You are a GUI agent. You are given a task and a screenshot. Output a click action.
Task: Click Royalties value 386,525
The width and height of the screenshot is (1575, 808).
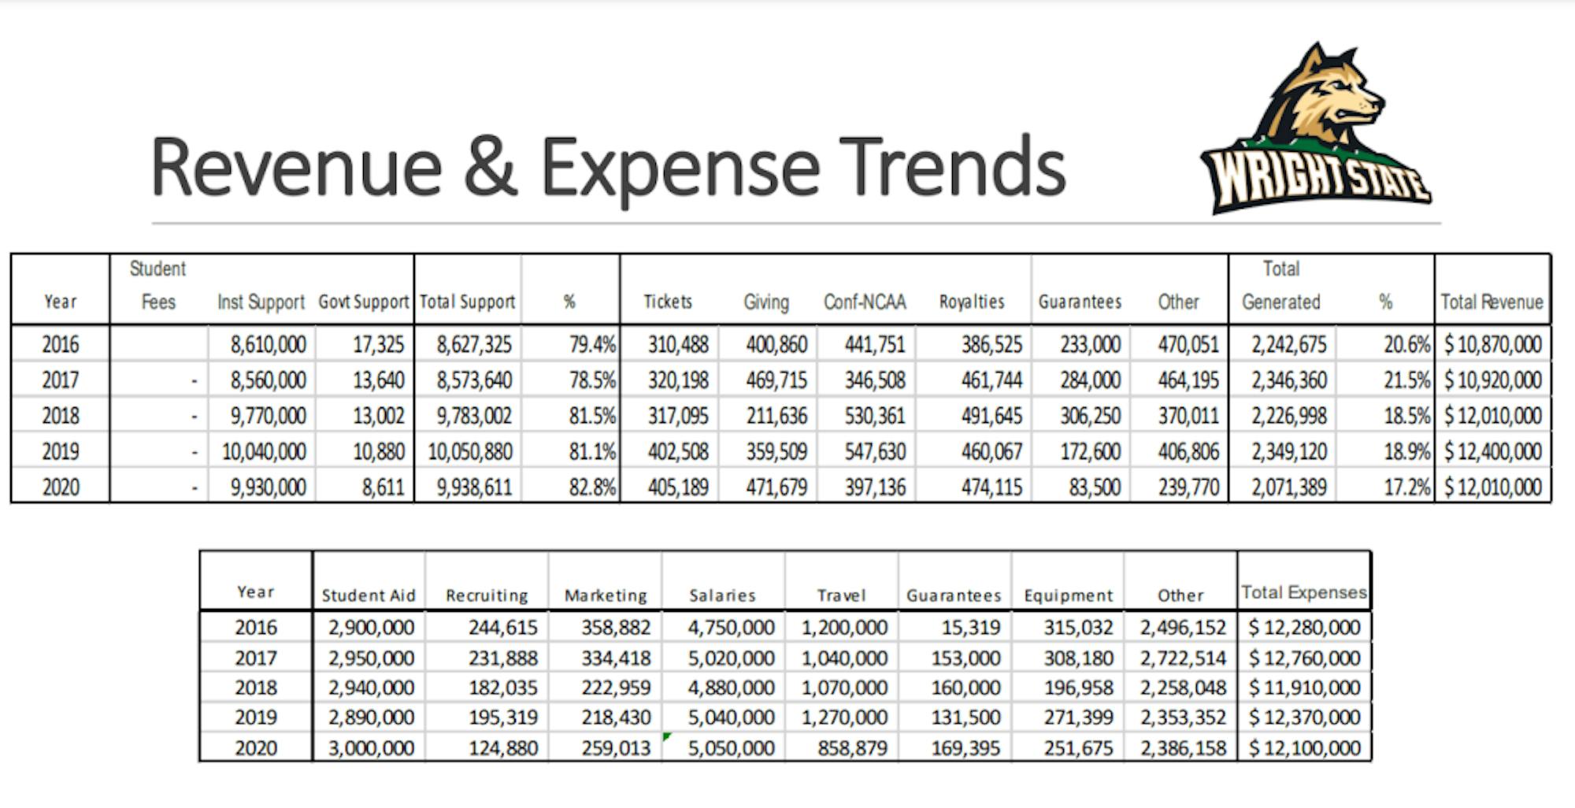(x=991, y=345)
